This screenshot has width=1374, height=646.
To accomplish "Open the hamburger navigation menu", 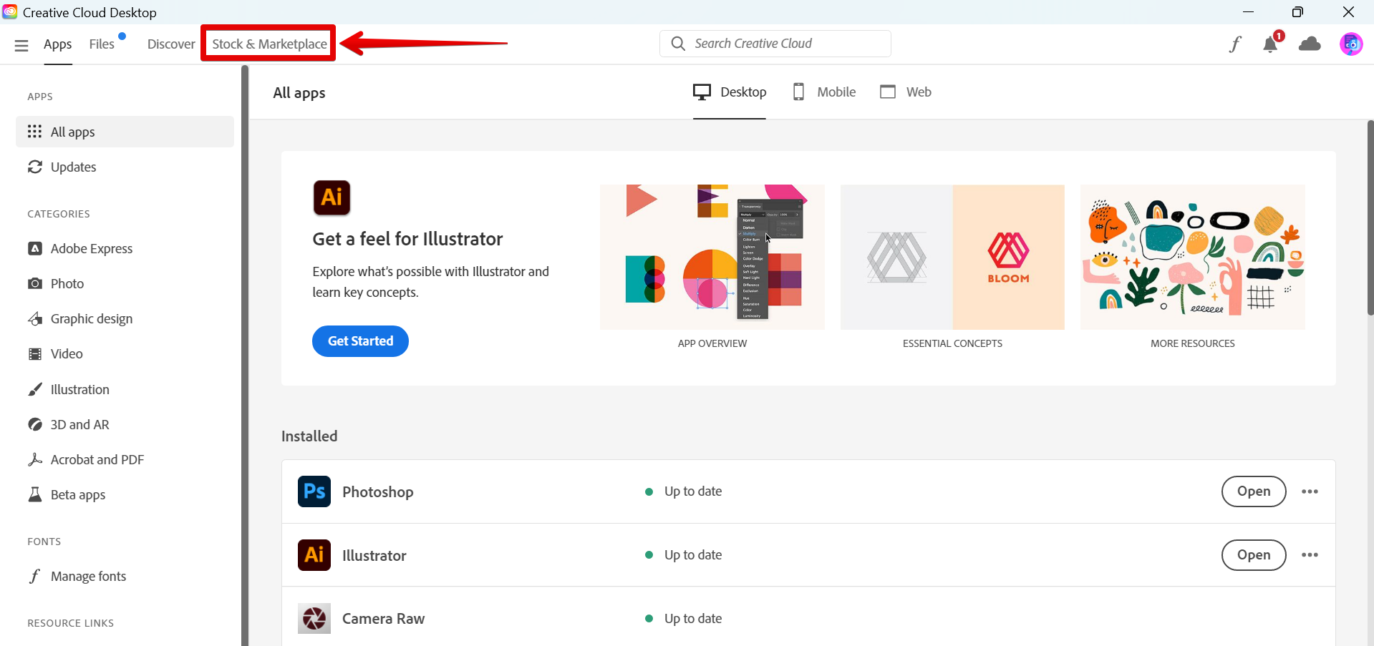I will (21, 45).
